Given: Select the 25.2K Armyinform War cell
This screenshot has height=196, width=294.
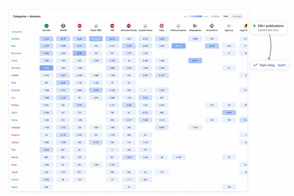Looking at the screenshot, I should (x=212, y=46).
